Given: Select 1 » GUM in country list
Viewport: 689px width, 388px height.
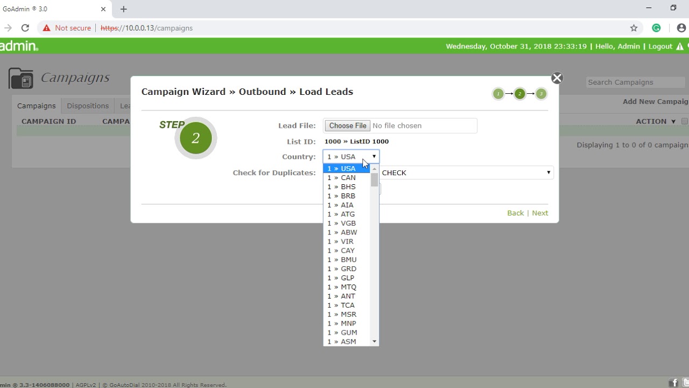Looking at the screenshot, I should (x=347, y=333).
